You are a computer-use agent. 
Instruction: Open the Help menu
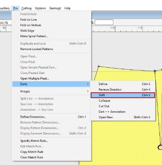point(67,8)
